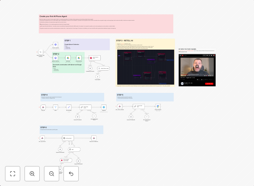This screenshot has width=254, height=186.
Task: Click the 'STEP 4' sticky note heading
Action: 44,95
